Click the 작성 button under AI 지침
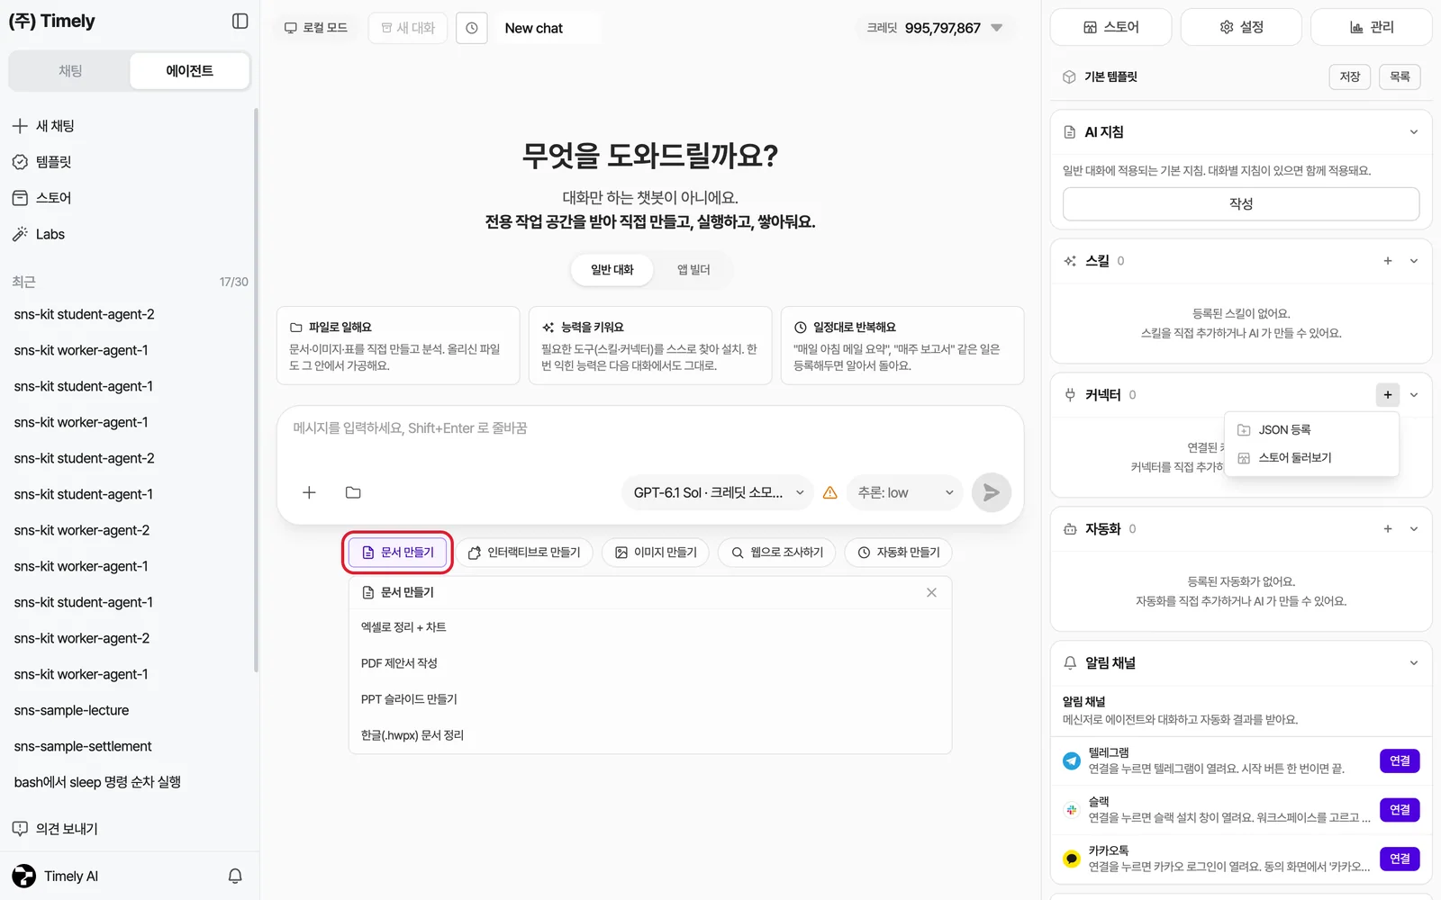The width and height of the screenshot is (1441, 900). [1241, 204]
